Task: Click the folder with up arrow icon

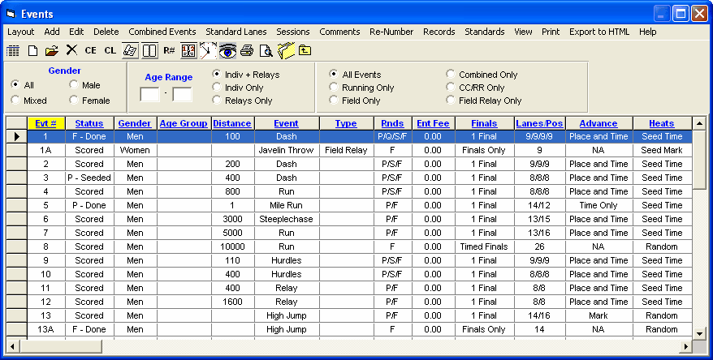Action: tap(305, 50)
